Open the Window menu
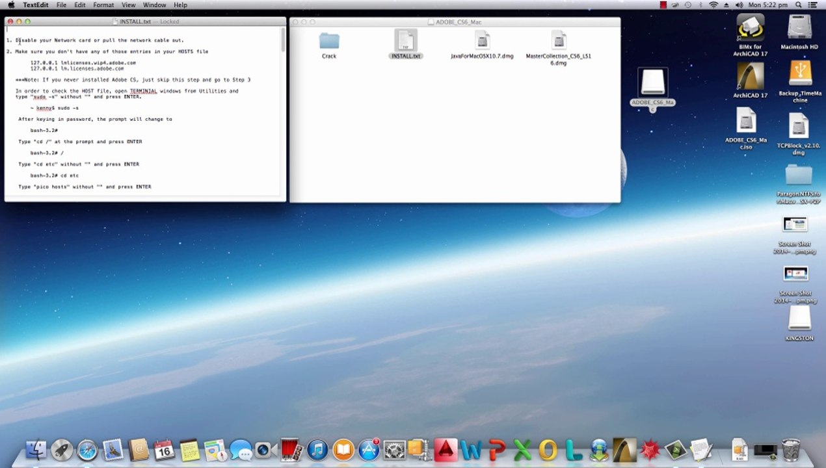826x468 pixels. coord(154,5)
